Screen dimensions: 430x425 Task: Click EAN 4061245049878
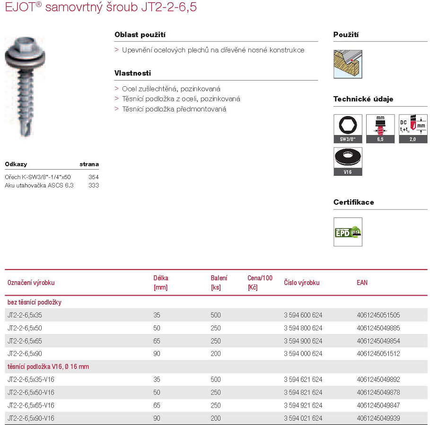[x=378, y=392]
